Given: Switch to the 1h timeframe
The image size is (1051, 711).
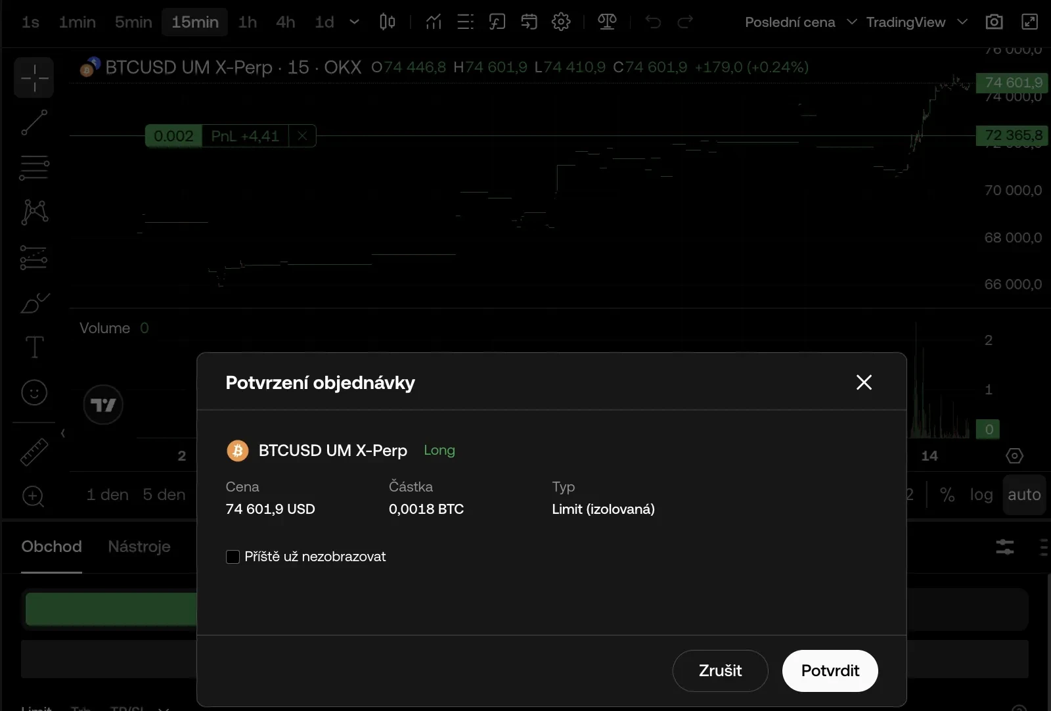Looking at the screenshot, I should [248, 22].
